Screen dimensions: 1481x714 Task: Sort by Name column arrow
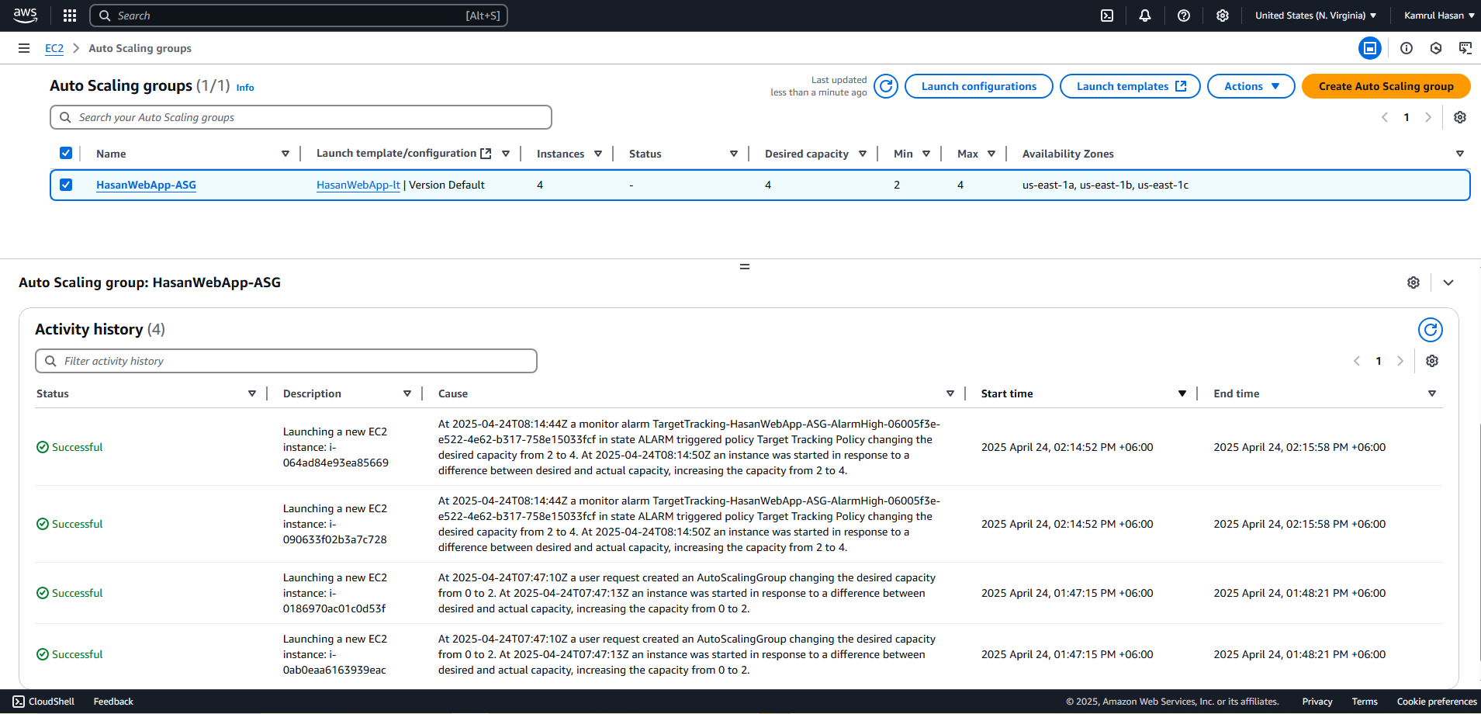pos(285,154)
